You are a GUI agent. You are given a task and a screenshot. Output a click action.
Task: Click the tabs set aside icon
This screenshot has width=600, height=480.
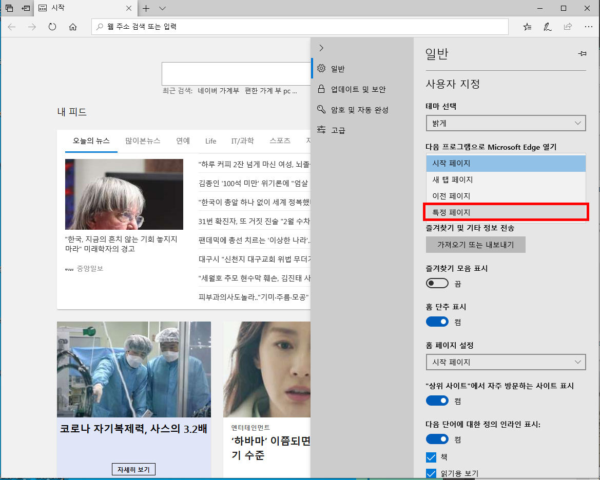(9, 8)
